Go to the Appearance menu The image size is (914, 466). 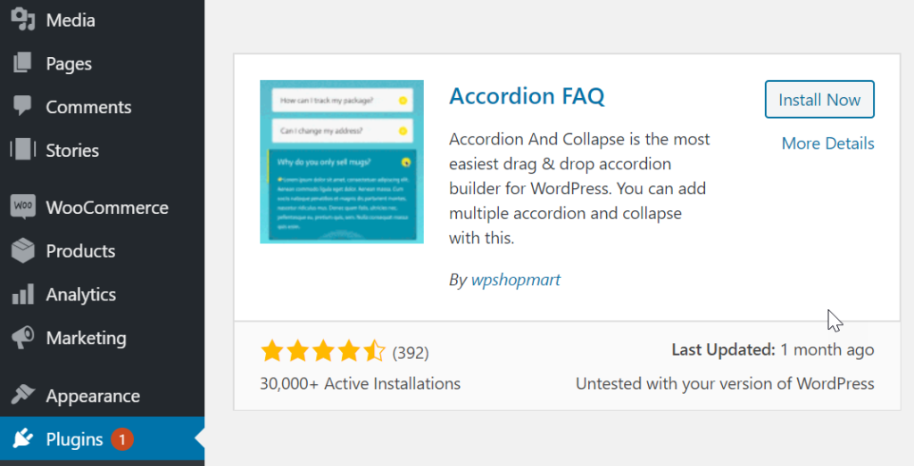point(93,396)
